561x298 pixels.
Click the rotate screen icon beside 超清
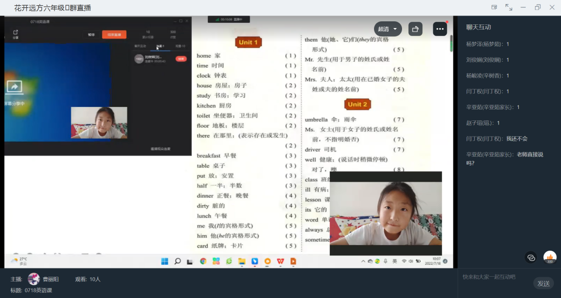click(x=415, y=29)
